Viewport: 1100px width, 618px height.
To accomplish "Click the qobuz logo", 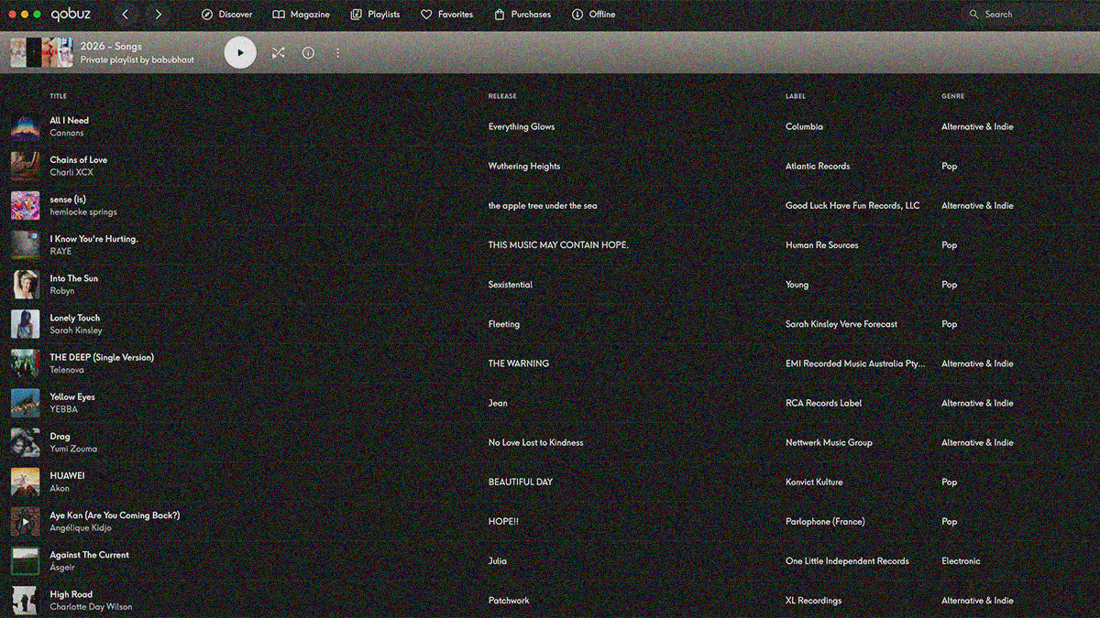I will (x=72, y=15).
